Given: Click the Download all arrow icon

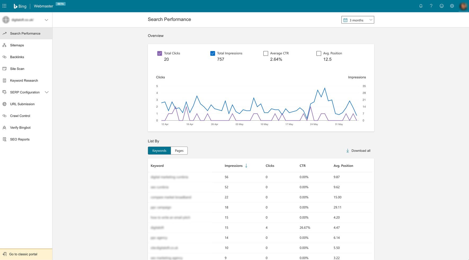Looking at the screenshot, I should point(348,151).
